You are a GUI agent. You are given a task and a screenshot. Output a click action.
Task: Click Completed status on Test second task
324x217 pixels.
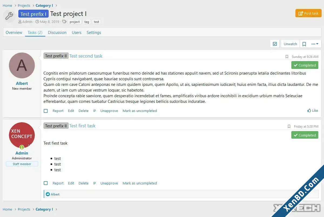(x=305, y=65)
